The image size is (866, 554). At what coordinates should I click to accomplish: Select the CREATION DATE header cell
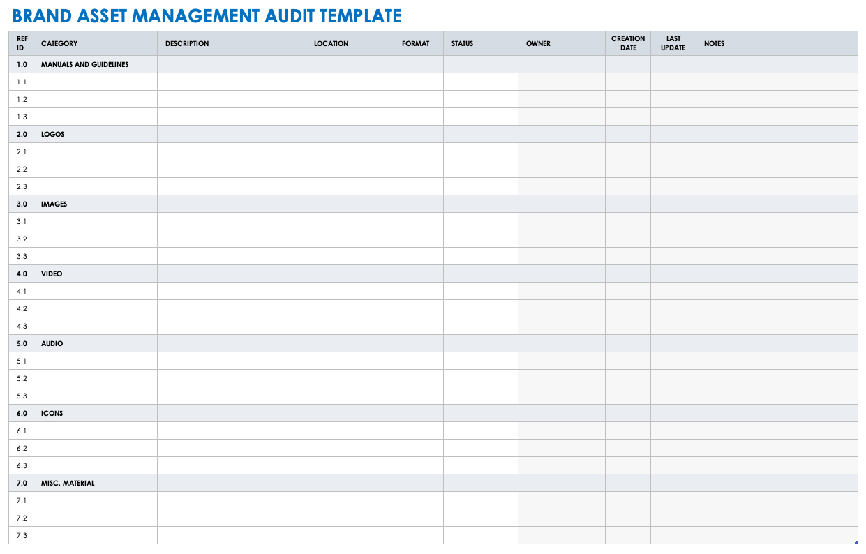pyautogui.click(x=627, y=43)
